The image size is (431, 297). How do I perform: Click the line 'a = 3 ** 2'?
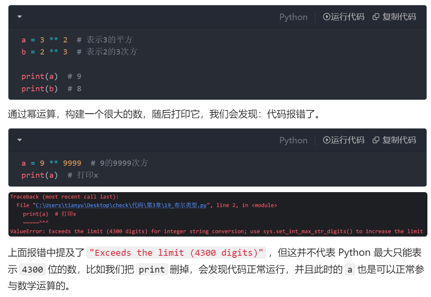44,40
